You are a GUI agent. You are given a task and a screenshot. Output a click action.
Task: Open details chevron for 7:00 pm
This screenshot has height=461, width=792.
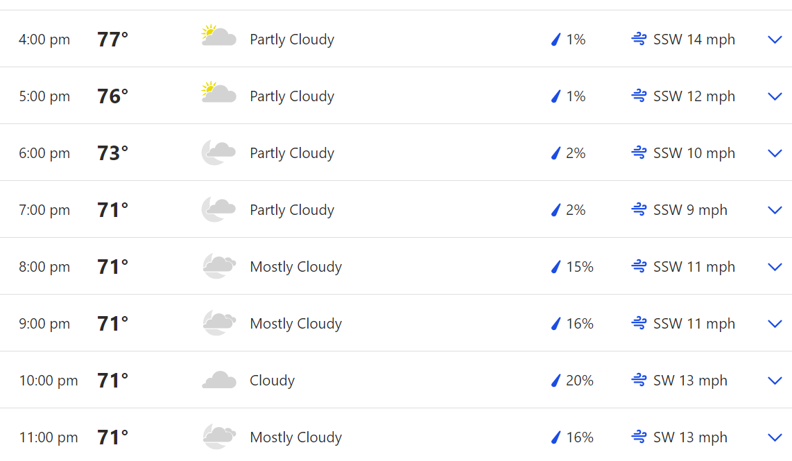[775, 210]
